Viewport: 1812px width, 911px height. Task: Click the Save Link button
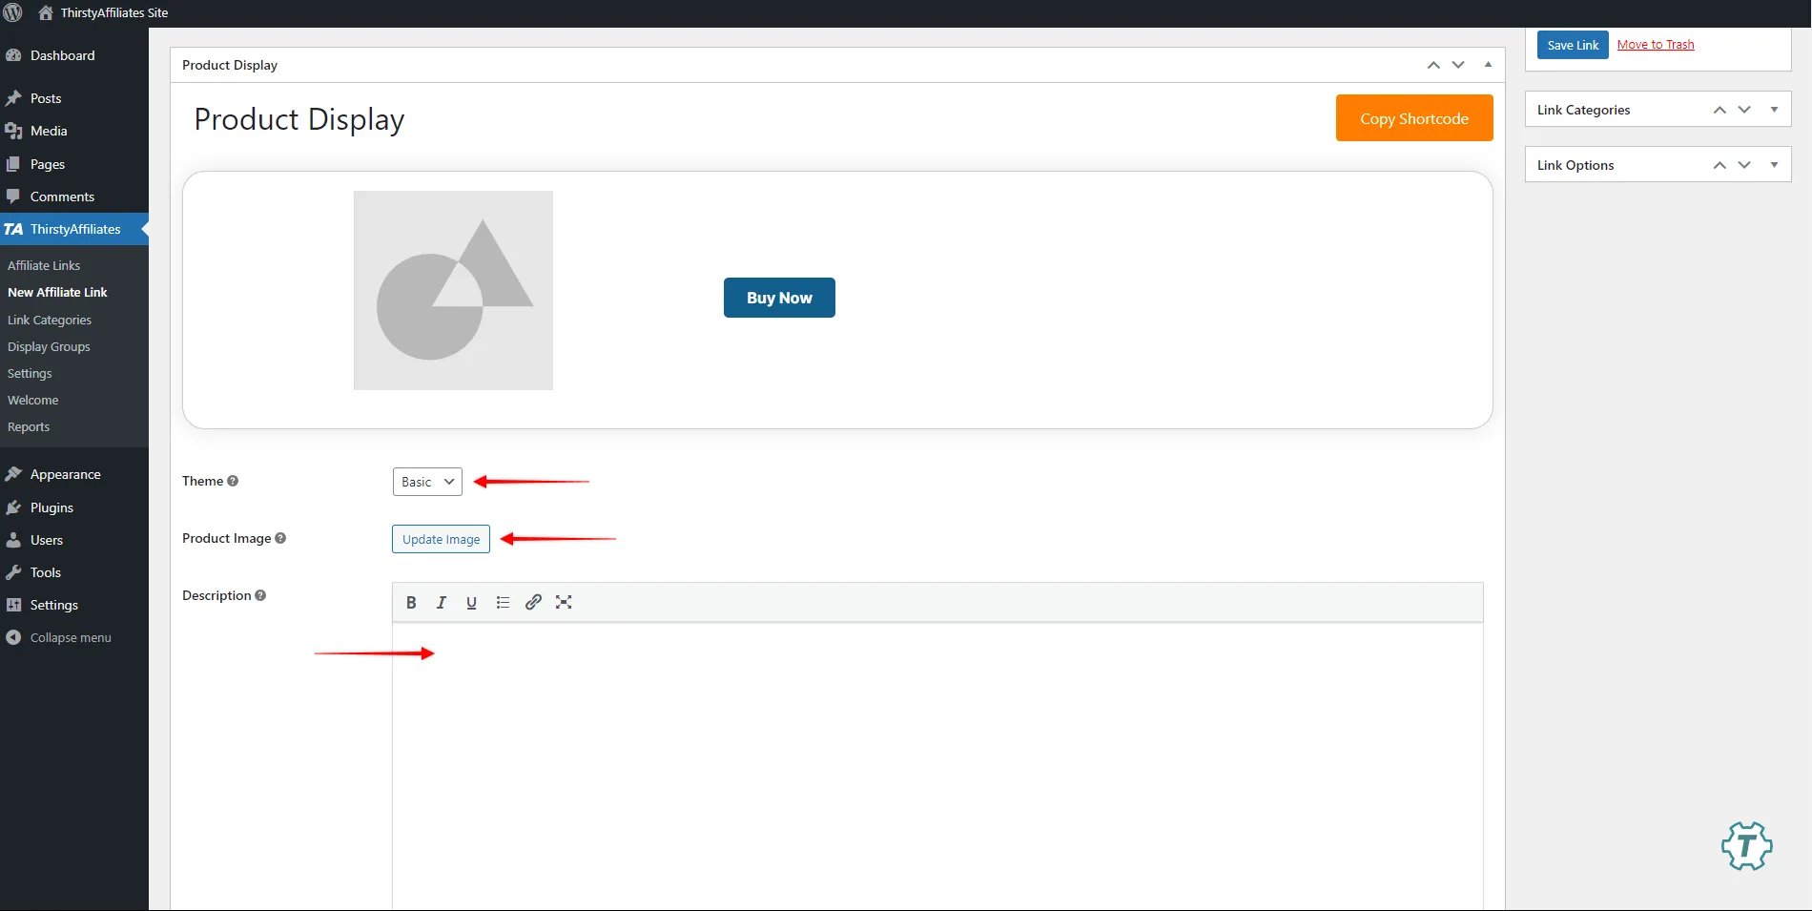click(x=1573, y=45)
